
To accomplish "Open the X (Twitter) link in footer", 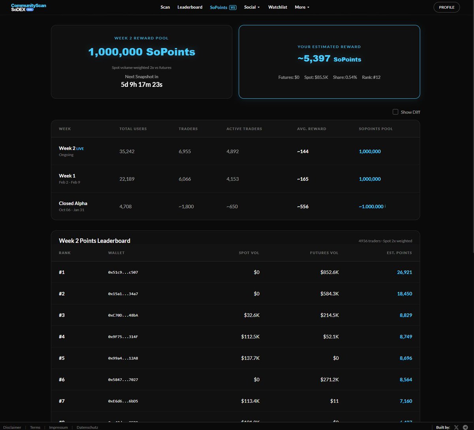I will [457, 427].
